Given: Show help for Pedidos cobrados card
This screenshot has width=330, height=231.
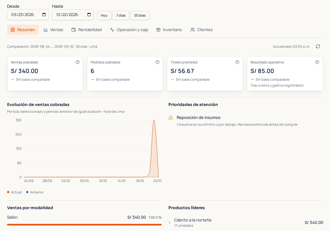Looking at the screenshot, I should pos(157,62).
